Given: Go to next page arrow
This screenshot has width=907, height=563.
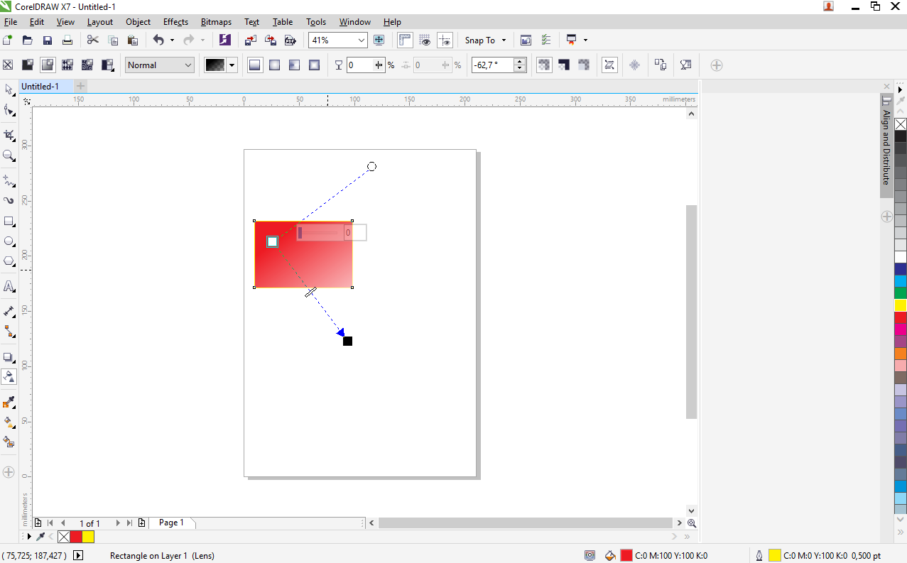Looking at the screenshot, I should (x=118, y=523).
